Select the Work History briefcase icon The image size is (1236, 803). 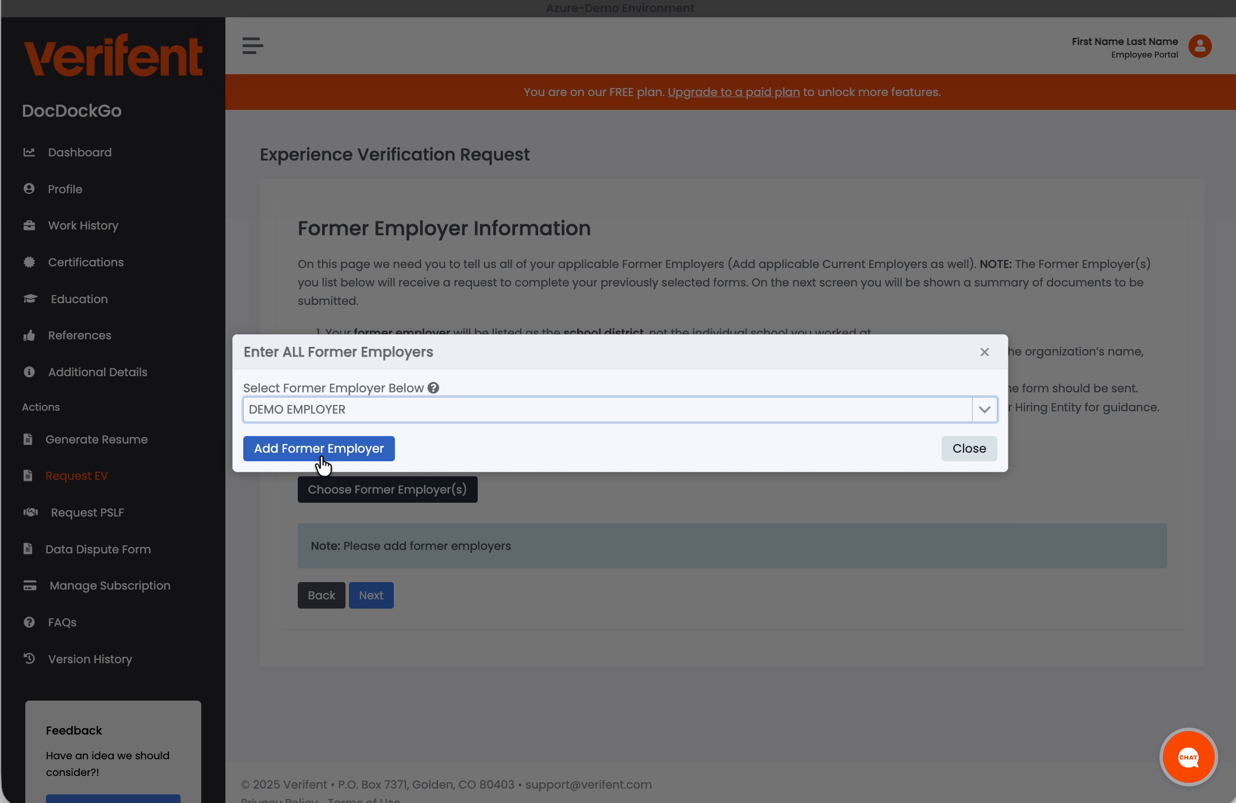(x=30, y=225)
